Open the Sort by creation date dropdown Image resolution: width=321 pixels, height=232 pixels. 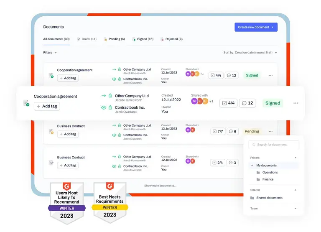coord(250,53)
